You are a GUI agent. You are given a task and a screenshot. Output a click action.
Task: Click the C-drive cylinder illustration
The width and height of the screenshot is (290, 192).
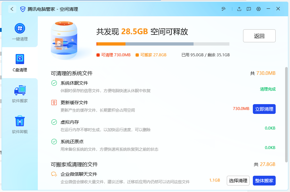(x=64, y=40)
